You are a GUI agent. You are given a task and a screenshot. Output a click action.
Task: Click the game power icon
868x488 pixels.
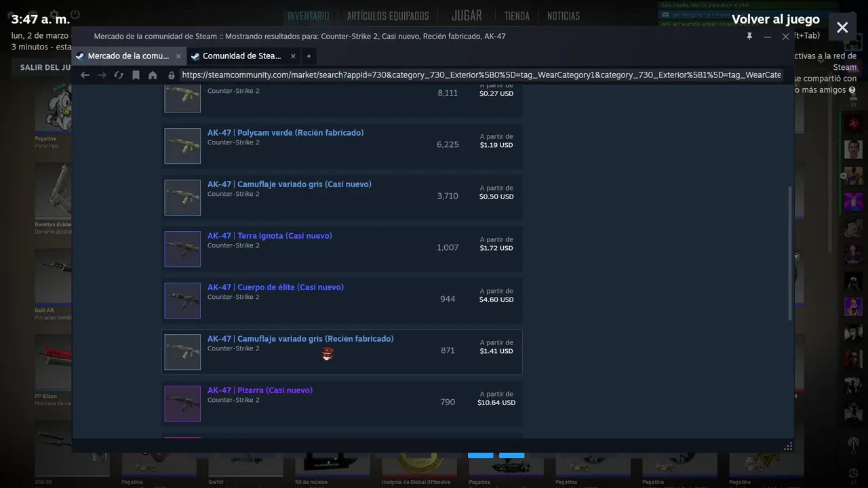pyautogui.click(x=75, y=14)
